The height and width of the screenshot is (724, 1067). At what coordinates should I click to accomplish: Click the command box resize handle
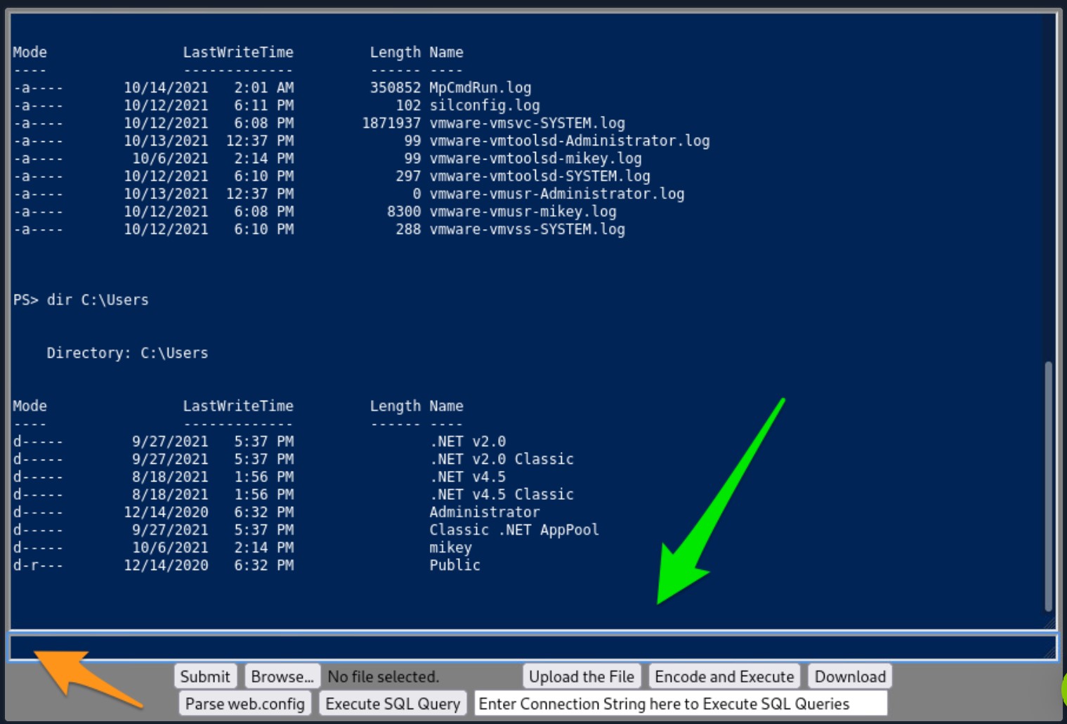1051,654
